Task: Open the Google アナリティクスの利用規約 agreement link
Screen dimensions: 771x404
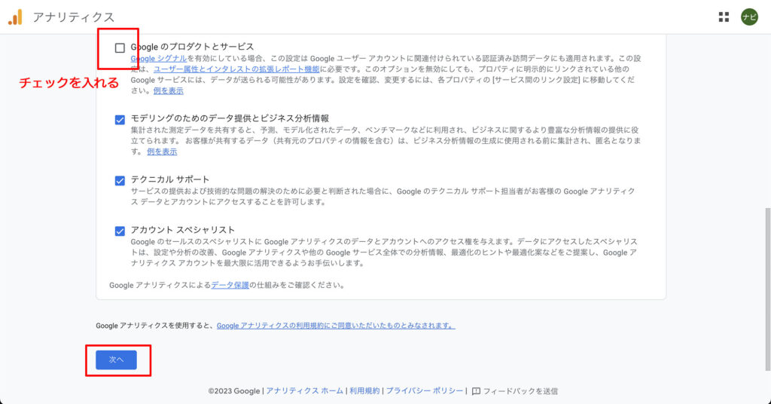Action: pos(336,326)
